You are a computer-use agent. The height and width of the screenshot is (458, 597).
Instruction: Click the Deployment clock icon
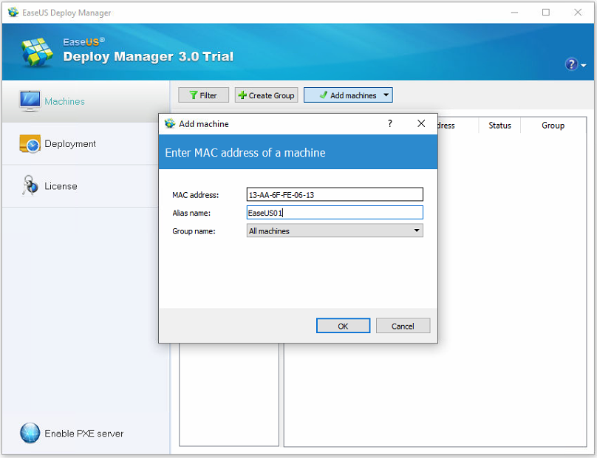pos(30,143)
